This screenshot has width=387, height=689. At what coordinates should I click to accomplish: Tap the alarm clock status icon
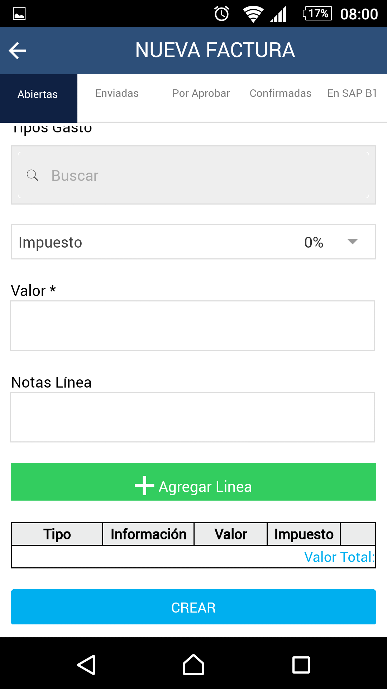point(221,14)
